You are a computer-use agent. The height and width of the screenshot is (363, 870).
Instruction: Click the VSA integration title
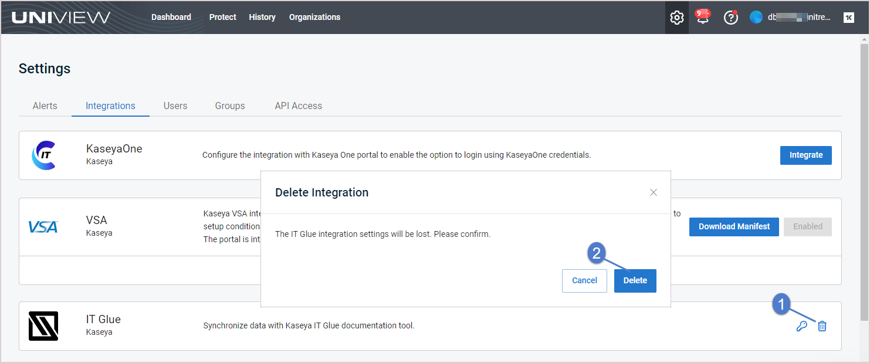coord(97,220)
